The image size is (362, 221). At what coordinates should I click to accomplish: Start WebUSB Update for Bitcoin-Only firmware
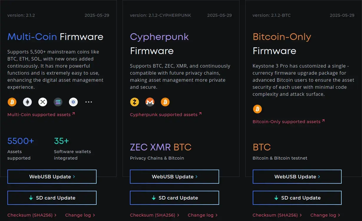297,177
